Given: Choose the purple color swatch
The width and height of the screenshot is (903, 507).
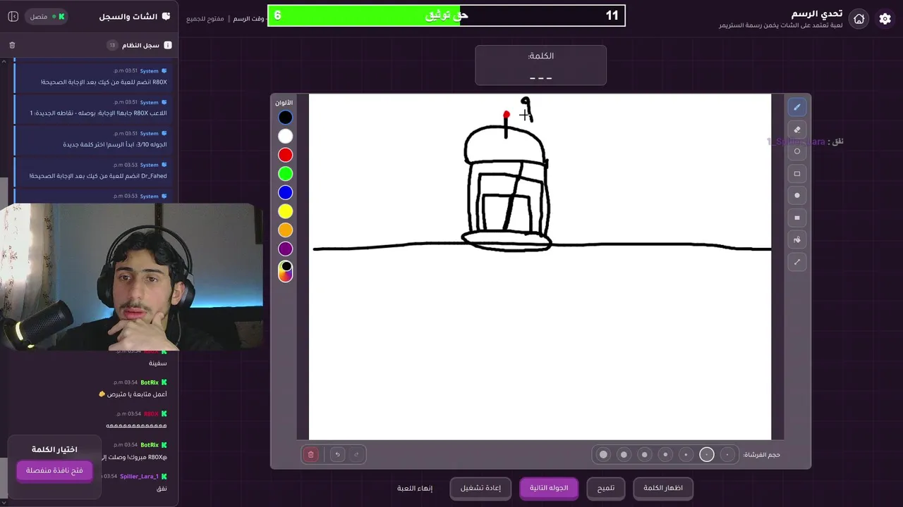Looking at the screenshot, I should tap(285, 249).
